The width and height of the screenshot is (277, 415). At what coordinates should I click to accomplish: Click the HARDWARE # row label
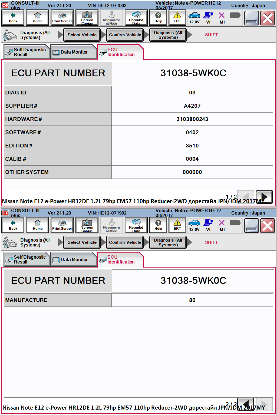click(x=24, y=119)
